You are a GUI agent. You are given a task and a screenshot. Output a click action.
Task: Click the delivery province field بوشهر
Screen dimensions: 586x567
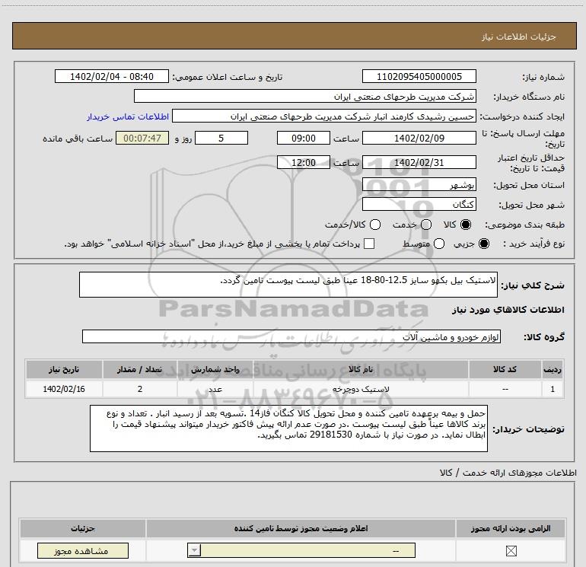(x=419, y=185)
